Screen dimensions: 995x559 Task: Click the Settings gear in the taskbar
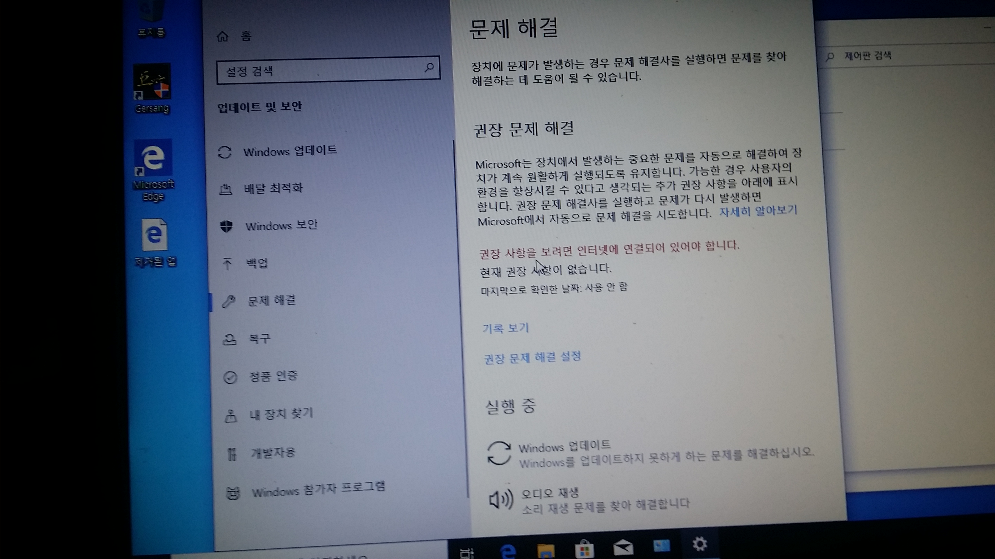[700, 544]
